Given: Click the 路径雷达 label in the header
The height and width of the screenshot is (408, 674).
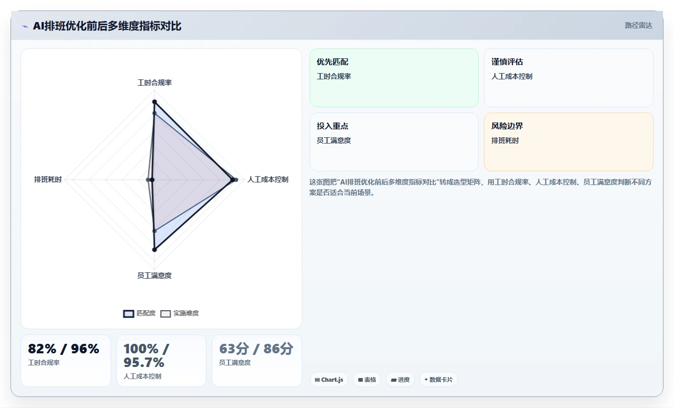Looking at the screenshot, I should click(639, 25).
